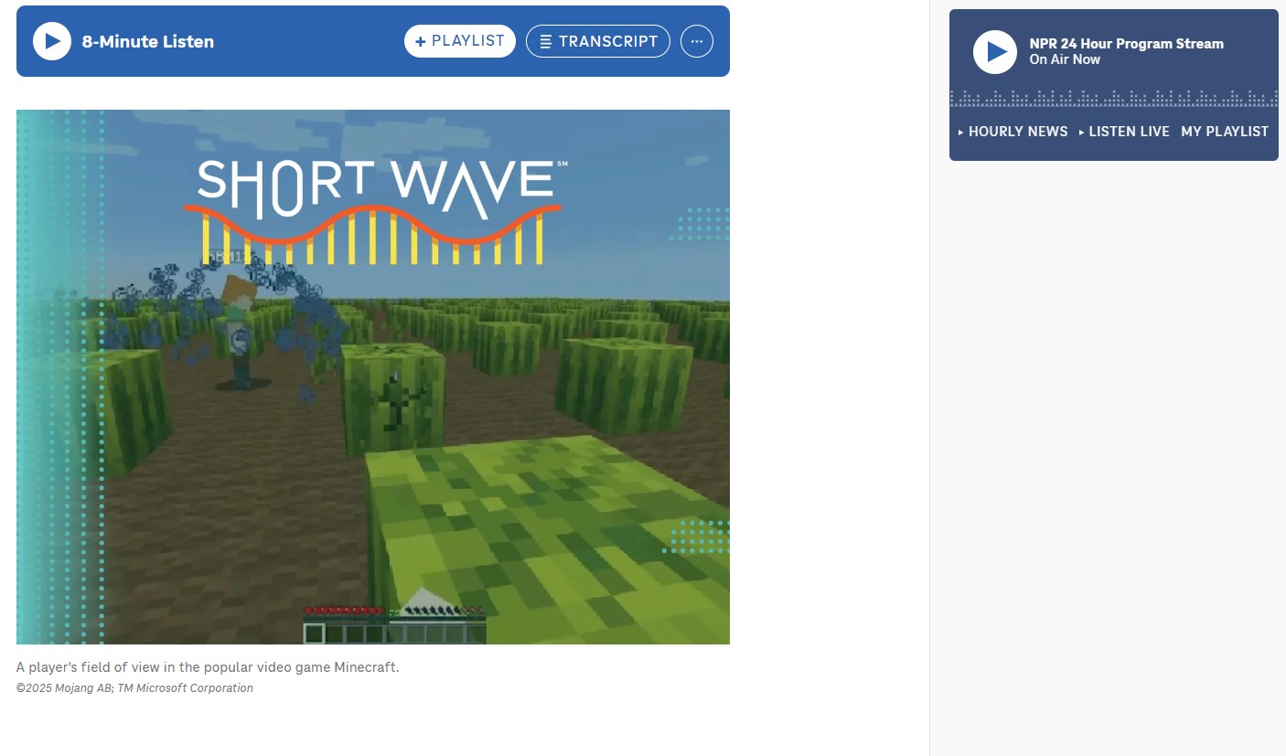Select Listen Live
The image size is (1286, 756).
pos(1124,132)
